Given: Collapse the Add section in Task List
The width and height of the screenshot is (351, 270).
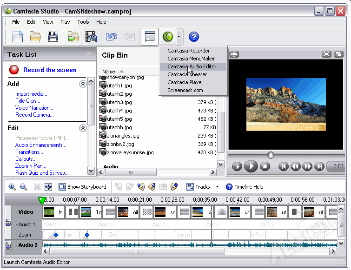Looking at the screenshot, I should (83, 84).
